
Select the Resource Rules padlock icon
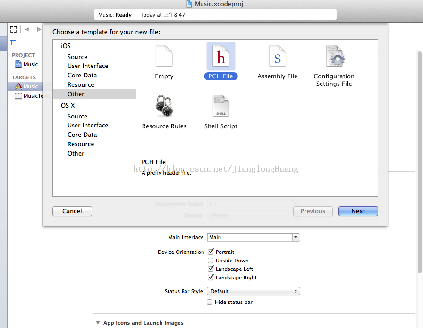pos(164,106)
